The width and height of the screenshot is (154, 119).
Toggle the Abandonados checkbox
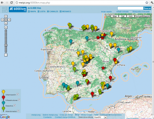(18, 111)
